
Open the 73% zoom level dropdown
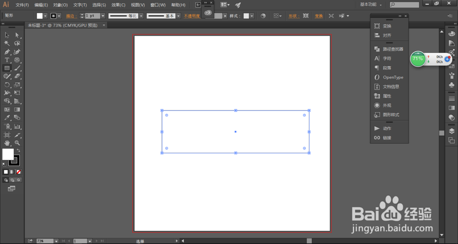(x=56, y=241)
